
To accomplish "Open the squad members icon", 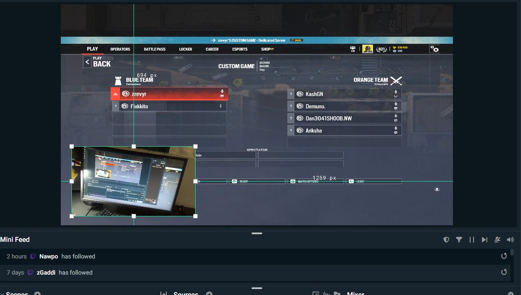I will (x=353, y=49).
